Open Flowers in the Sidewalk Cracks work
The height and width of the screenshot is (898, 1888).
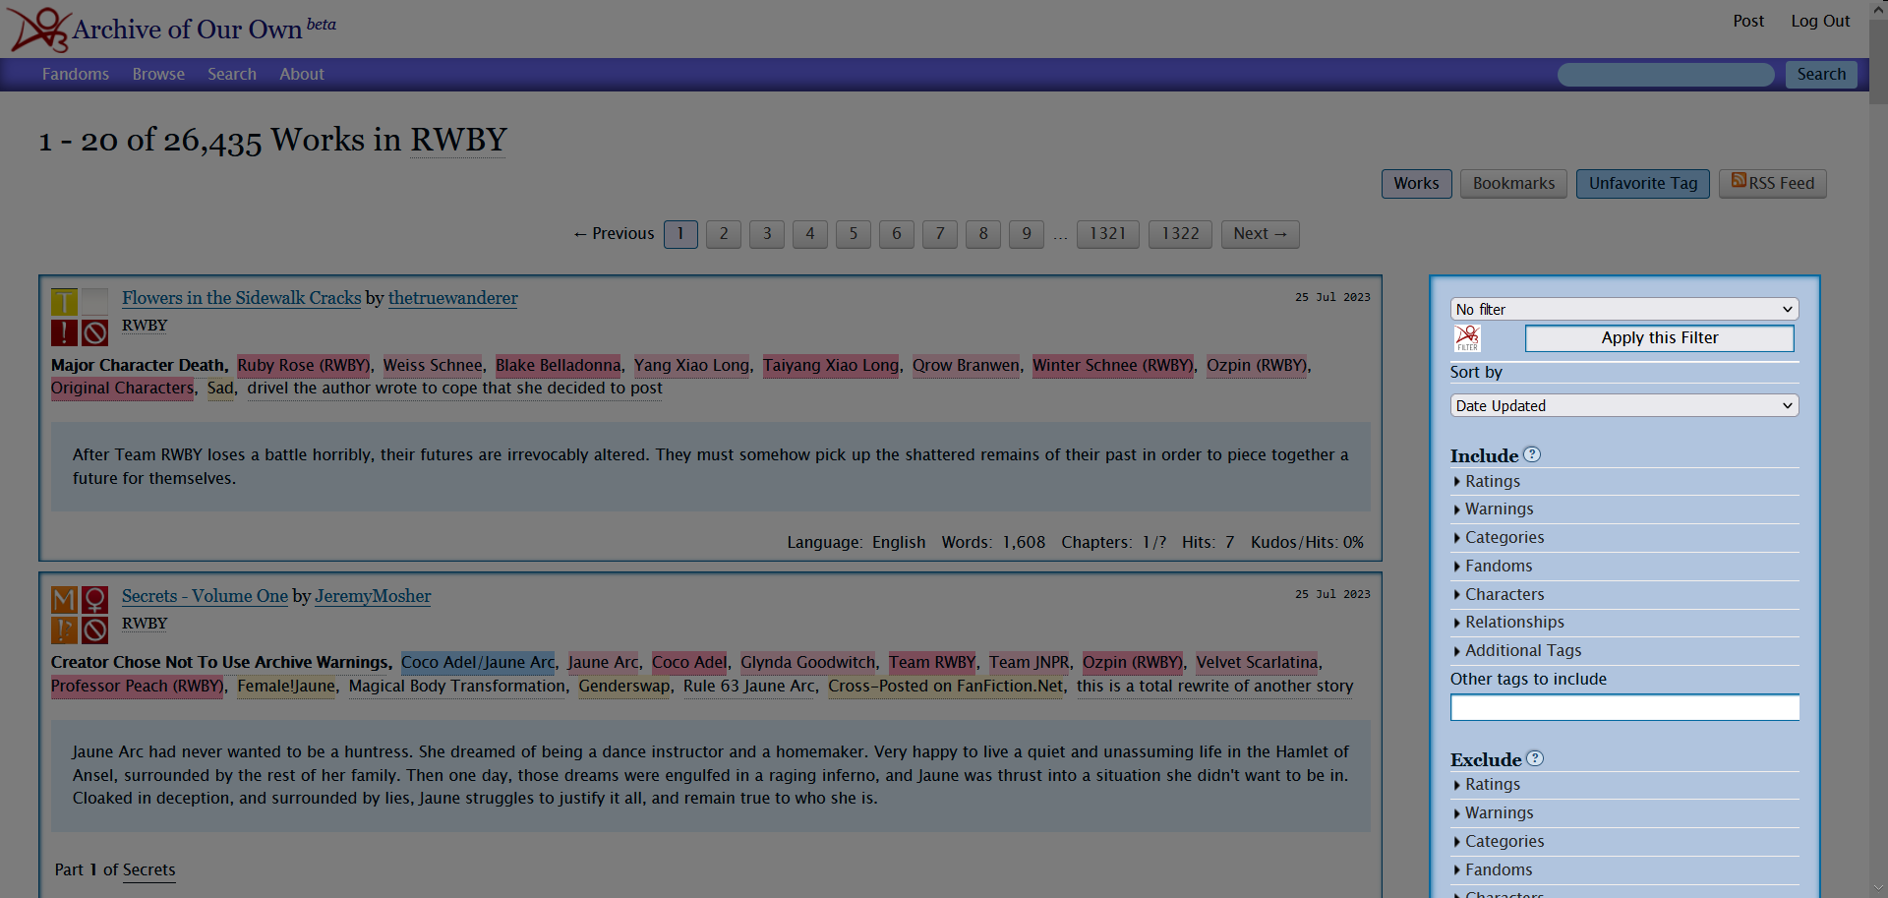pyautogui.click(x=242, y=298)
